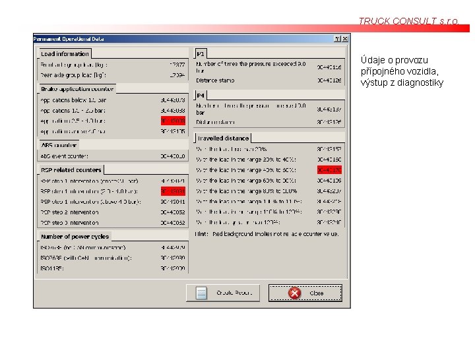Select the Distance stamp label under P1
The height and width of the screenshot is (356, 475).
(215, 80)
